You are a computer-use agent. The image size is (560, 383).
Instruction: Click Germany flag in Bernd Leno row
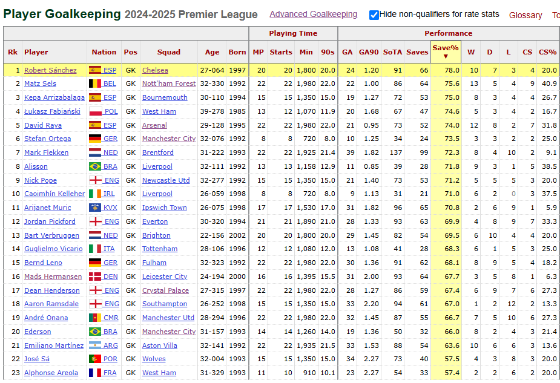pos(95,263)
